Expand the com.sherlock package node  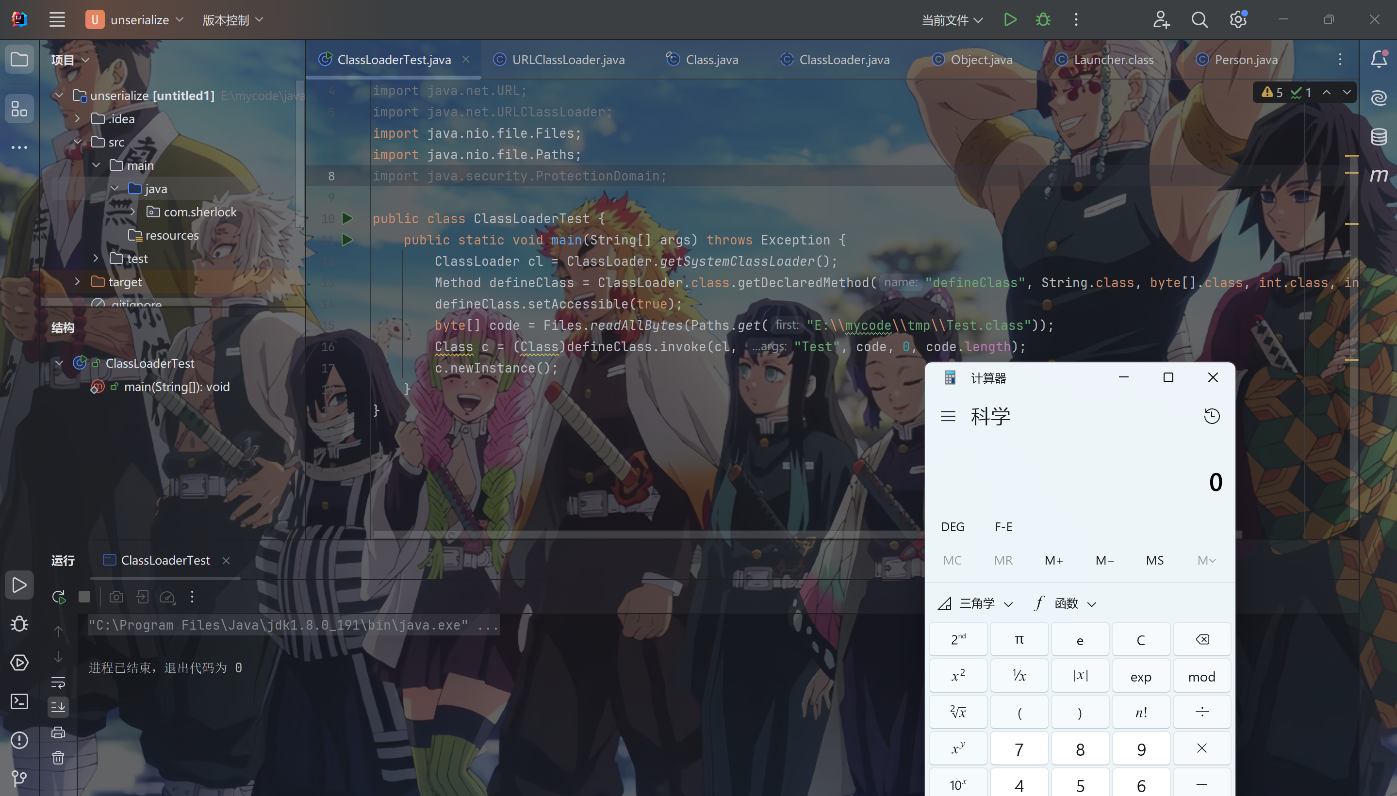point(132,211)
